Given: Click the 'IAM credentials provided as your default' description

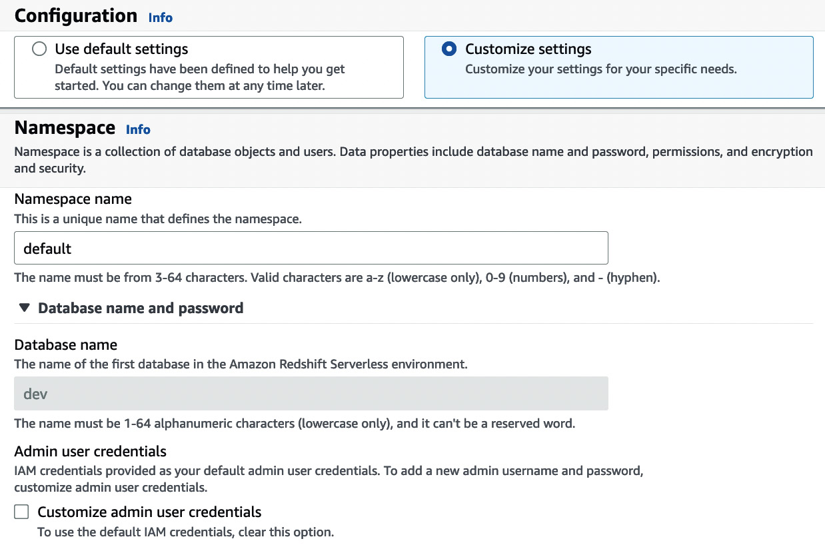Looking at the screenshot, I should pos(329,479).
